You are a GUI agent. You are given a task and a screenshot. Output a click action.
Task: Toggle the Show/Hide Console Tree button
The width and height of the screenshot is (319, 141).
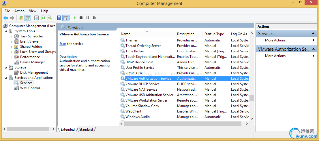[x=28, y=18]
